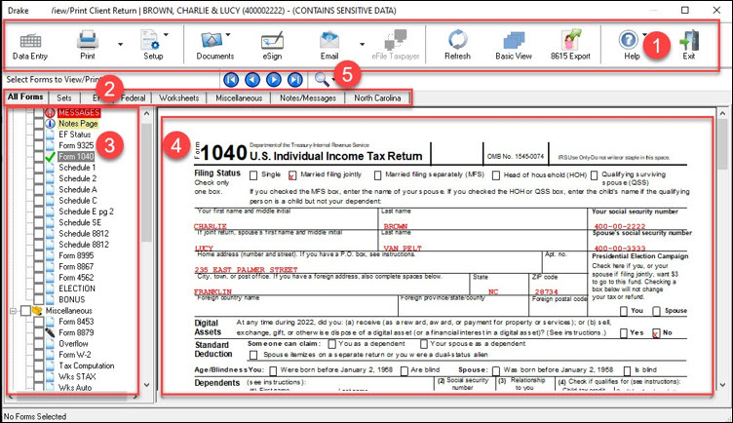Open the North Carolina tab
Screen dimensions: 733x423
tap(377, 98)
